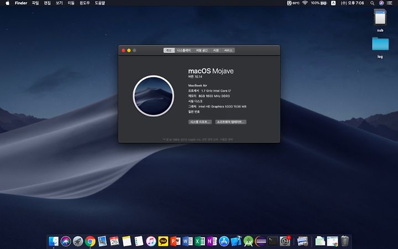Click the 버전 10.14 text
Image resolution: width=398 pixels, height=249 pixels.
[195, 76]
